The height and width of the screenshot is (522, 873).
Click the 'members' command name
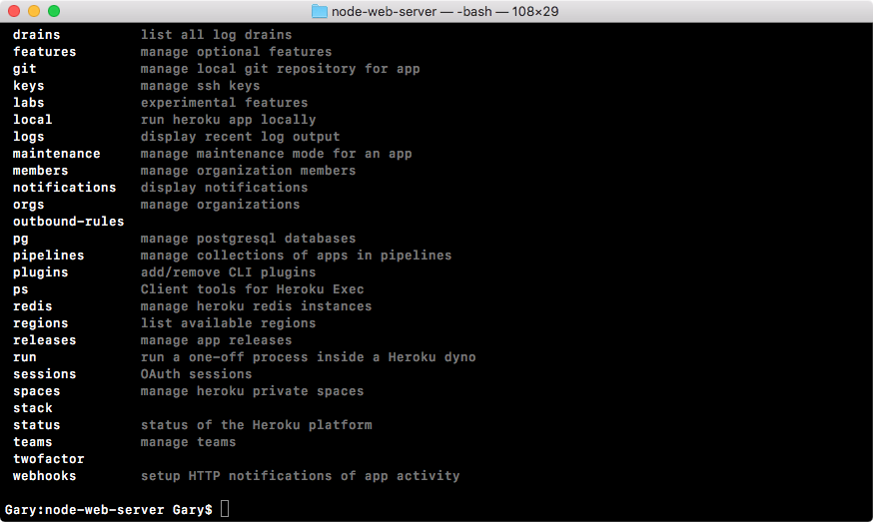[x=40, y=171]
